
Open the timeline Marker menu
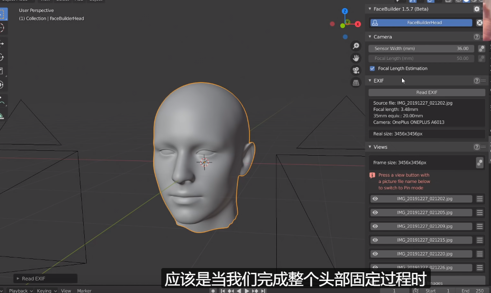[84, 291]
